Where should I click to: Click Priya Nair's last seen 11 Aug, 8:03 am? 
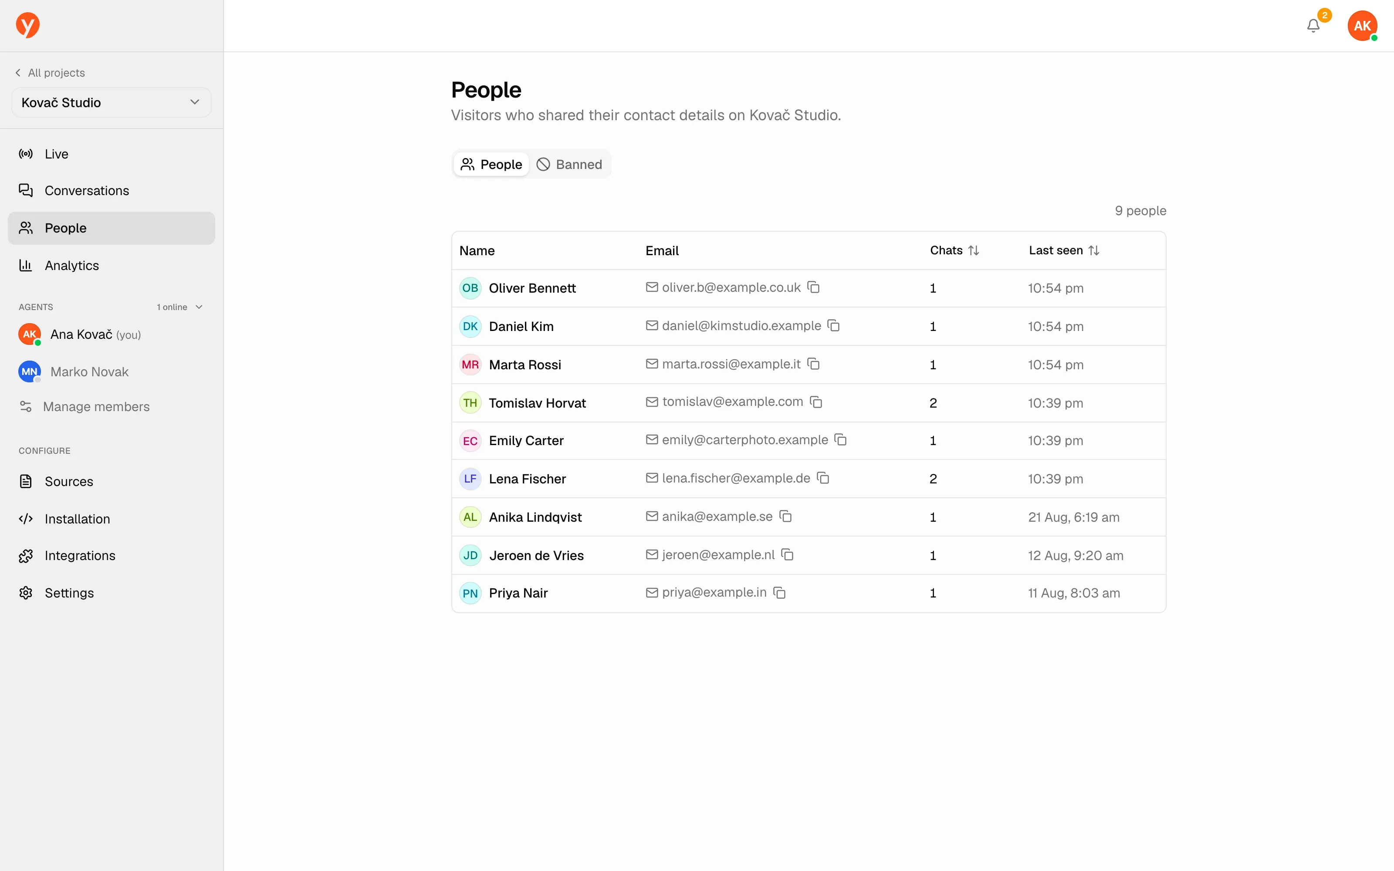[1074, 593]
